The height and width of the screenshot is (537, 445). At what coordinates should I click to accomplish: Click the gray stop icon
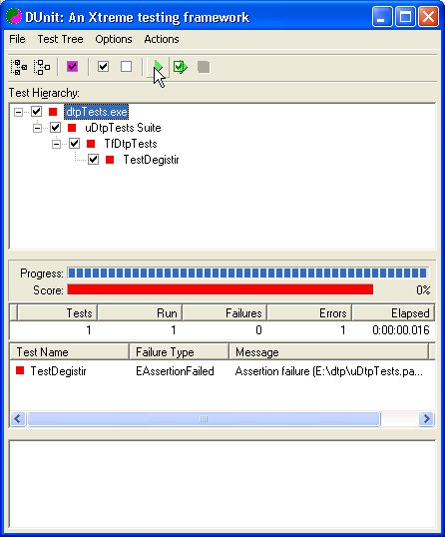(x=204, y=67)
